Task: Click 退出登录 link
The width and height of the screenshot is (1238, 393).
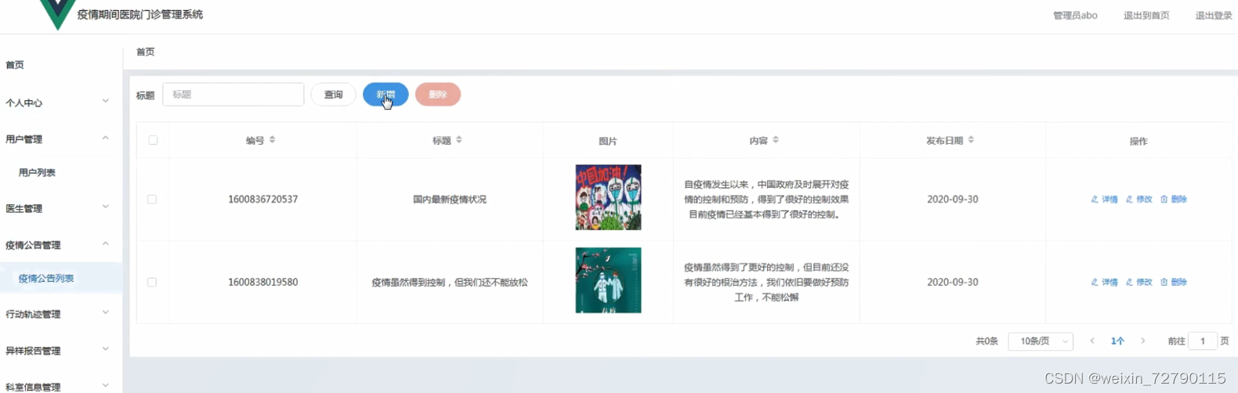Action: [x=1214, y=16]
